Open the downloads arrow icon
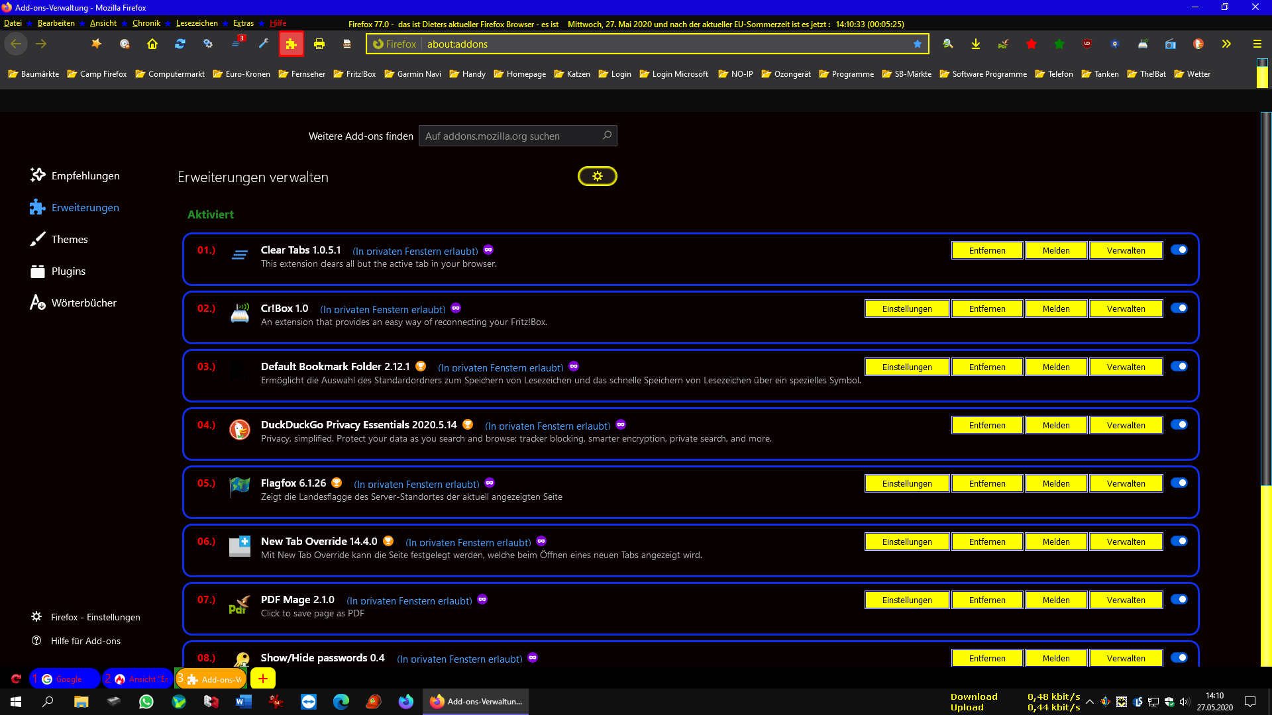This screenshot has width=1272, height=715. click(x=976, y=44)
